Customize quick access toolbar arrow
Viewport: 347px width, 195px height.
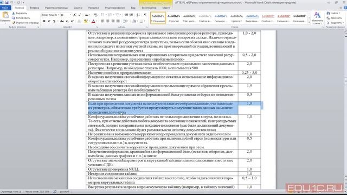coord(23,2)
